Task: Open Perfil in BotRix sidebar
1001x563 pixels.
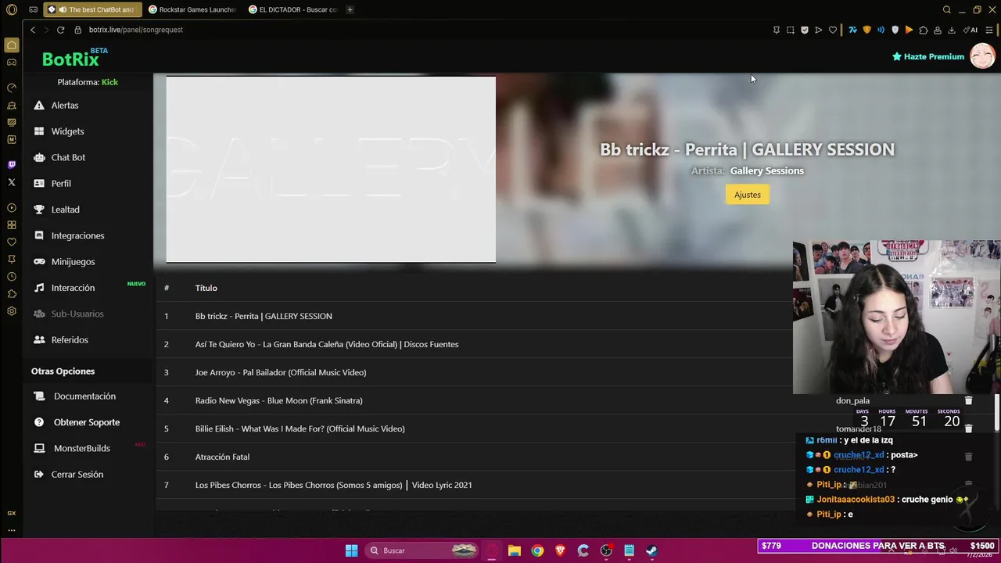Action: (61, 183)
